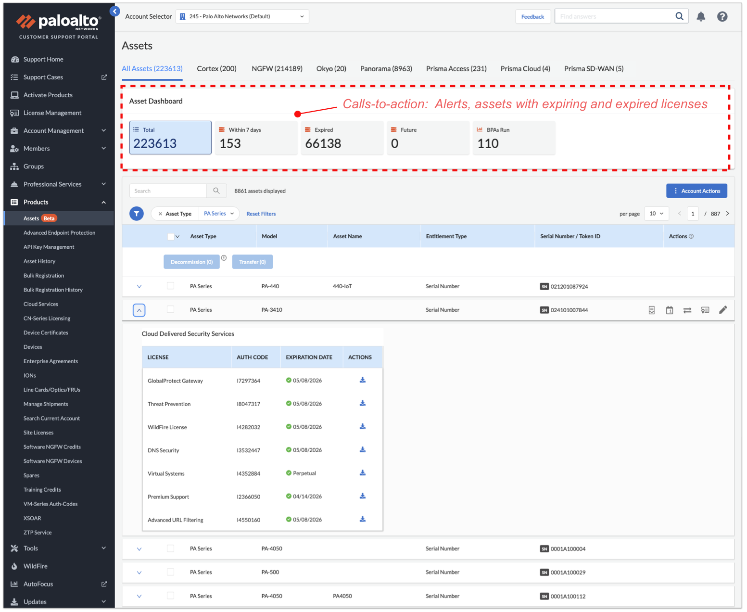Viewport: 747px width, 612px height.
Task: Switch to Prisma Access (231) tab
Action: click(456, 69)
